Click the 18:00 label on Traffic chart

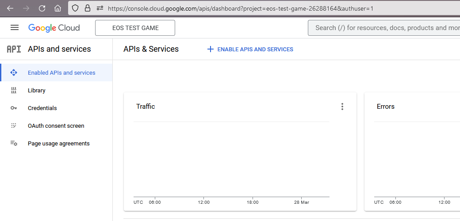253,202
